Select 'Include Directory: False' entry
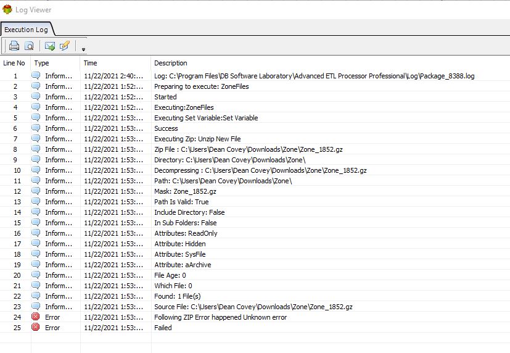Screen dimensions: 510x353 [189, 212]
